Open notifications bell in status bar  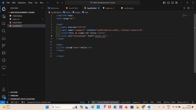tap(193, 102)
